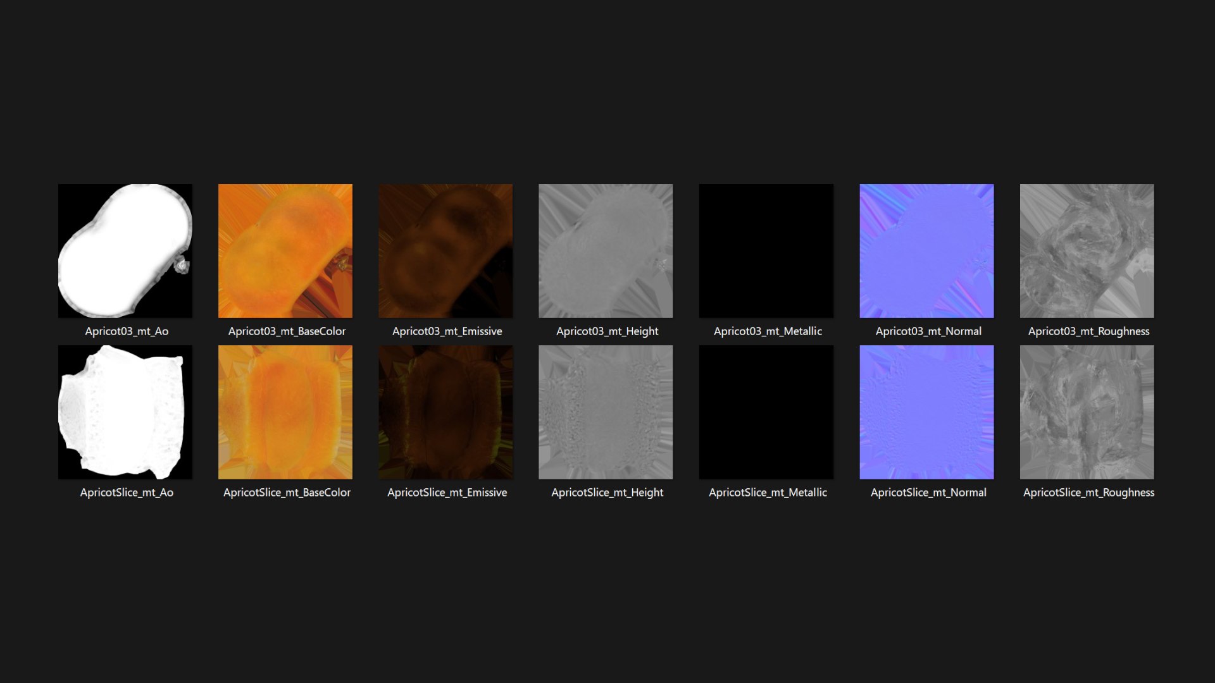The image size is (1215, 683).
Task: Select the ApricotSlice_mt_Emissive name label
Action: [x=447, y=493]
